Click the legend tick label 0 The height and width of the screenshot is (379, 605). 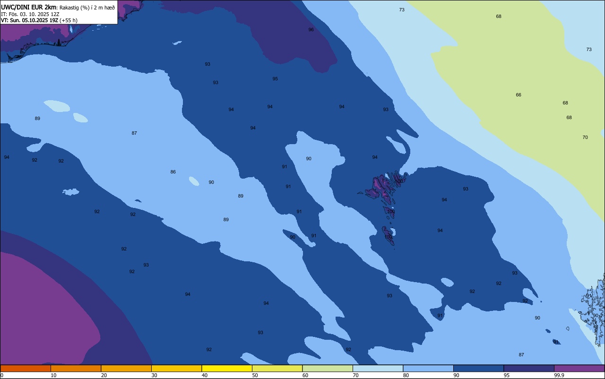(2, 375)
